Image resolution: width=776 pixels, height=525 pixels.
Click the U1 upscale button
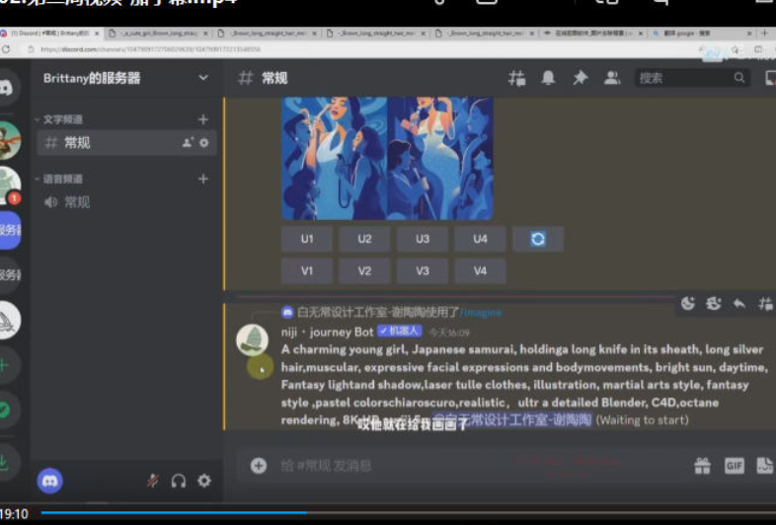pyautogui.click(x=306, y=239)
